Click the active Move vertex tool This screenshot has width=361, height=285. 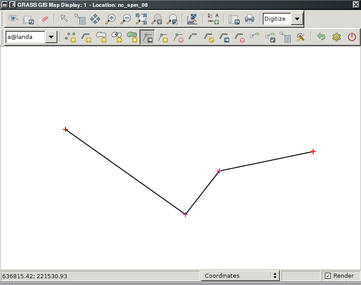[148, 37]
